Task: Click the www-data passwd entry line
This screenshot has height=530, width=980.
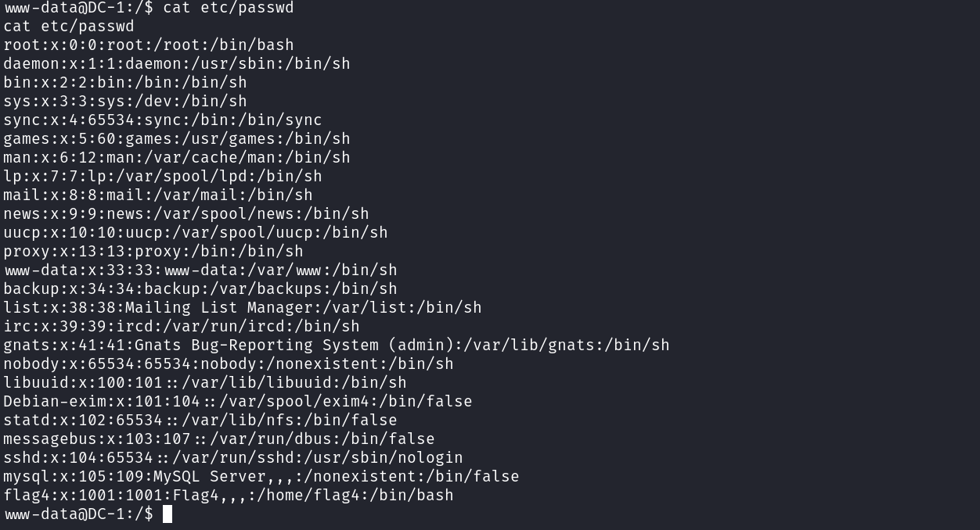Action: [x=200, y=270]
